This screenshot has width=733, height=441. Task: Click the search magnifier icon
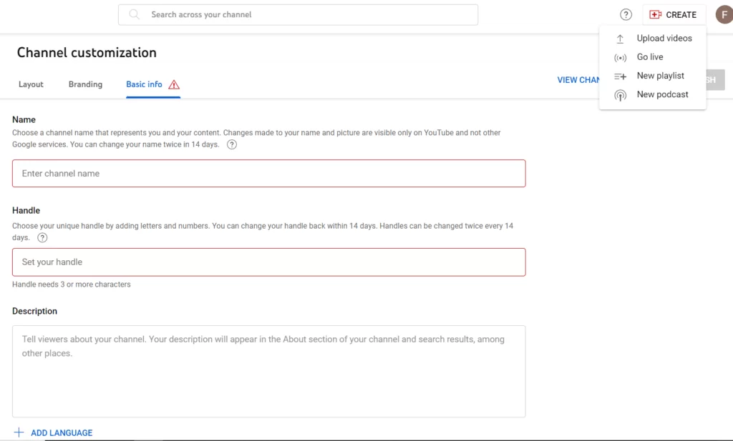(x=134, y=14)
